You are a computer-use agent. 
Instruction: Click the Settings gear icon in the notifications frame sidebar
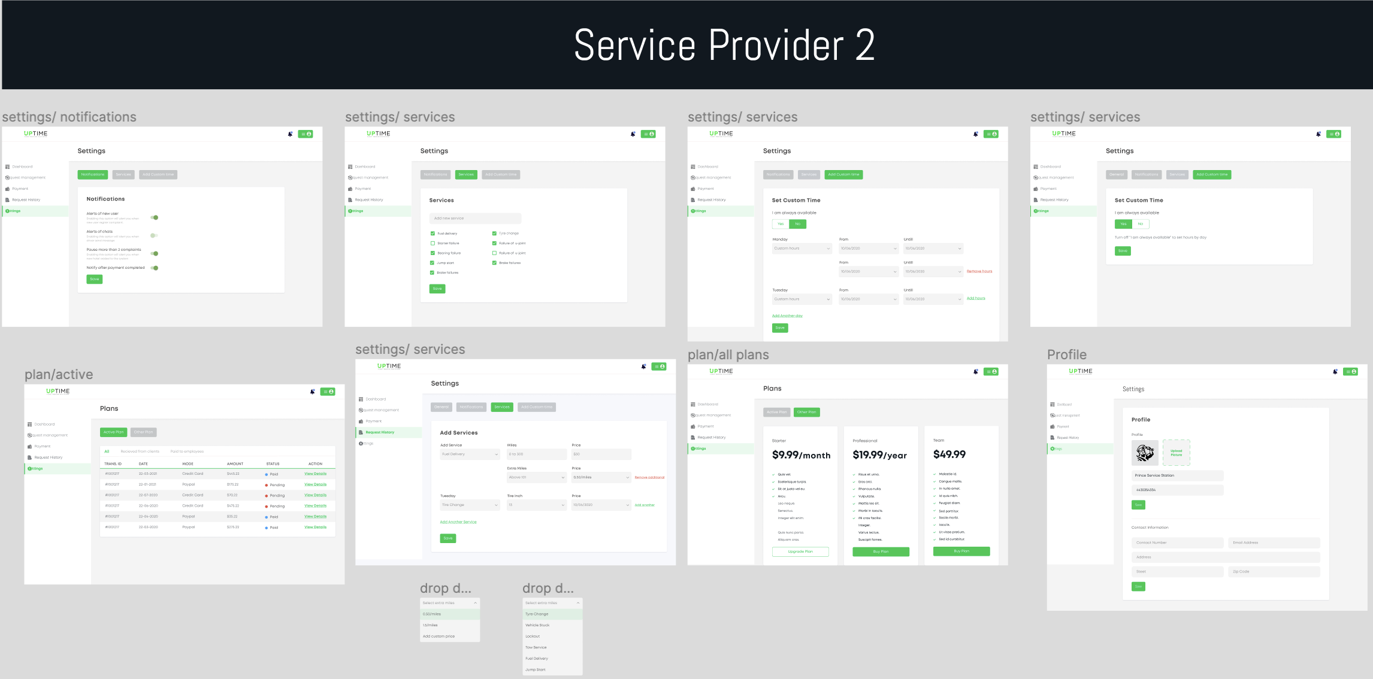pos(7,211)
